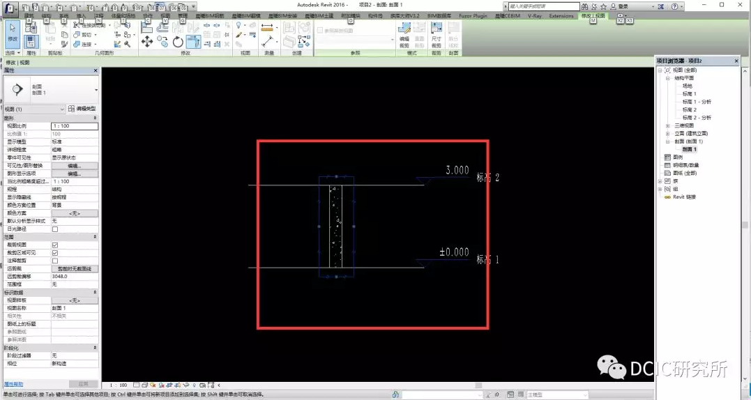Click the Move tool in Modify panel
The image size is (751, 400).
(x=147, y=42)
